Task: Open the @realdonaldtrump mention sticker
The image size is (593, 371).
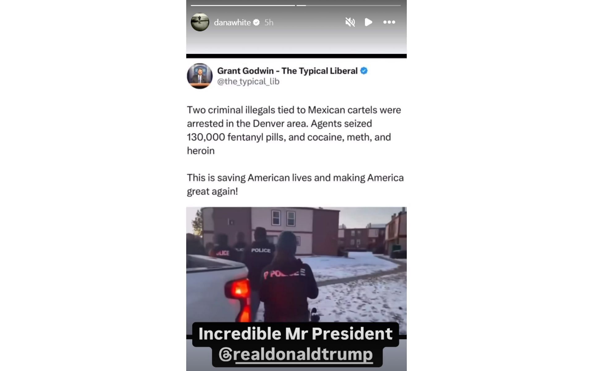Action: click(x=296, y=355)
